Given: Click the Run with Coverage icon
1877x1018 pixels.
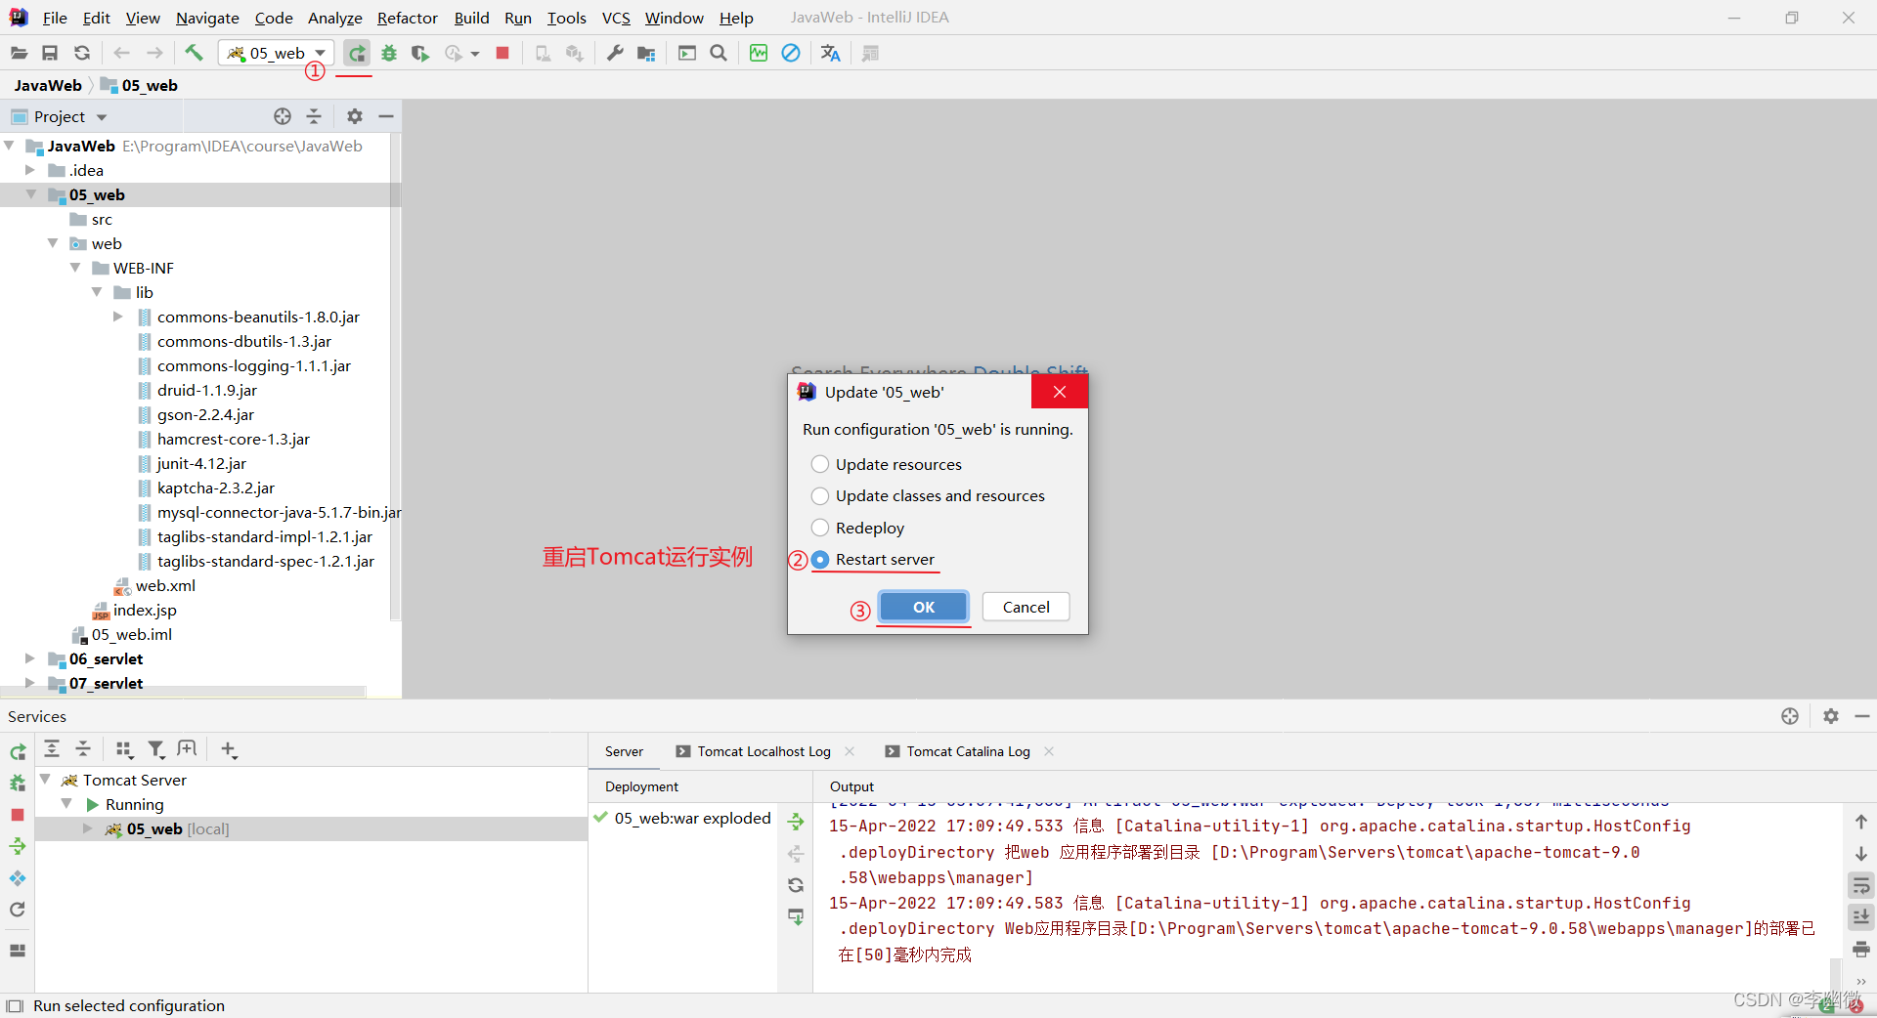Looking at the screenshot, I should pos(420,53).
